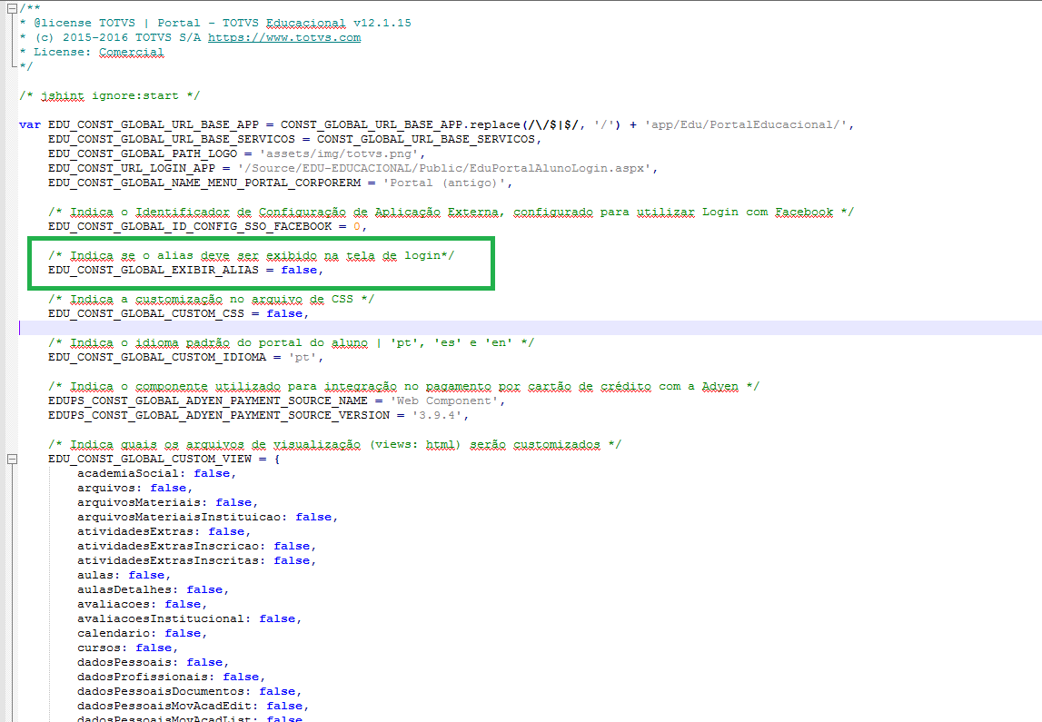Image resolution: width=1042 pixels, height=722 pixels.
Task: Click the 0 value of EDU_CONST_GLOBAL_ID_CONFIG_SSO_FACEBOOK
Action: (x=357, y=226)
